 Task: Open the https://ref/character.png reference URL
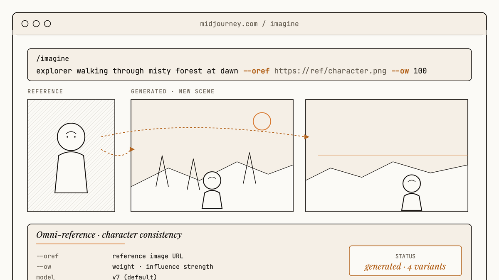(330, 71)
